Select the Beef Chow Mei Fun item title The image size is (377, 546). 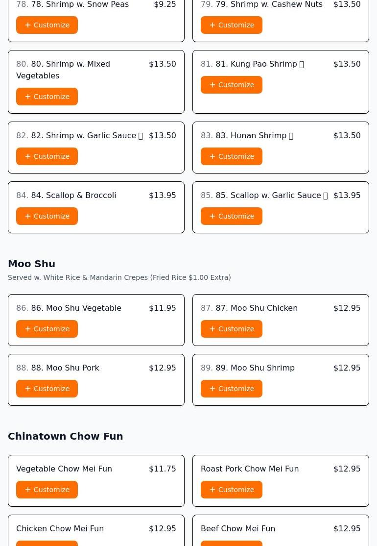238,528
